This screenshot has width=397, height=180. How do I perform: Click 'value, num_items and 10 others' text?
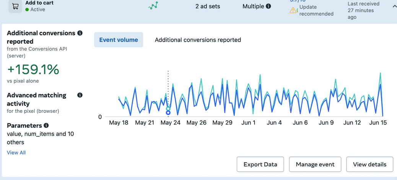[41, 138]
